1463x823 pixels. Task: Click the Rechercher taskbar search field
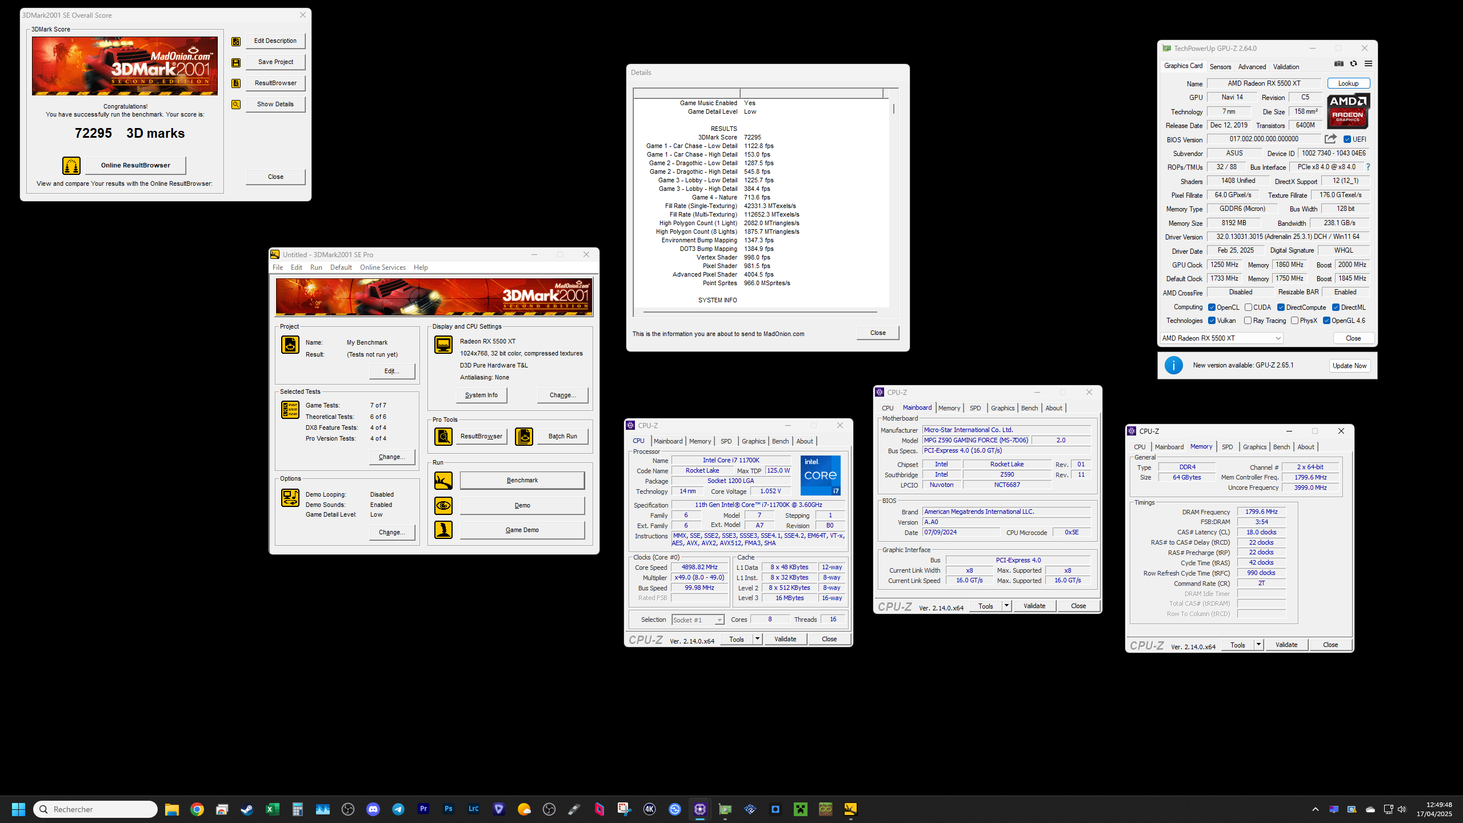point(95,809)
